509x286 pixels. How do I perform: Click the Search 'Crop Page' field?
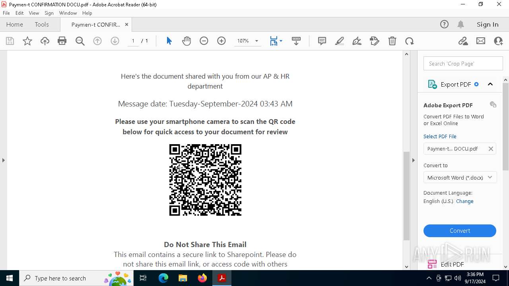point(463,64)
